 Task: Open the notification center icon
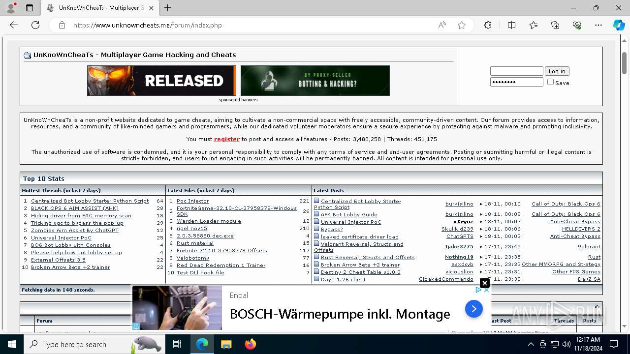click(x=614, y=345)
